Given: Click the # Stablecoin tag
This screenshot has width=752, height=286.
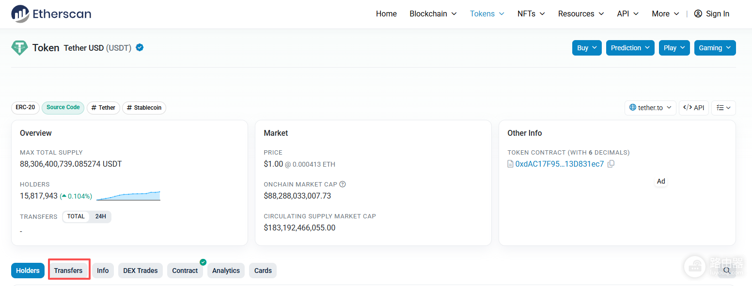Looking at the screenshot, I should (144, 108).
